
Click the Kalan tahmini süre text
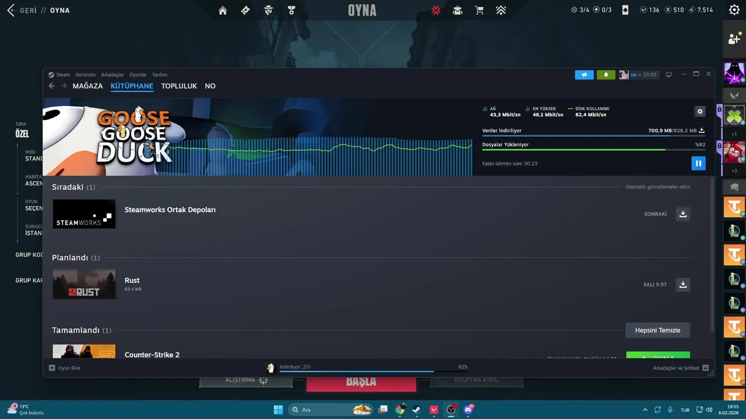point(509,164)
